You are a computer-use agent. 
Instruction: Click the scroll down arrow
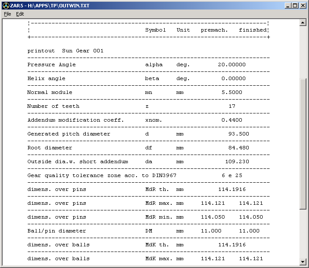click(x=303, y=262)
